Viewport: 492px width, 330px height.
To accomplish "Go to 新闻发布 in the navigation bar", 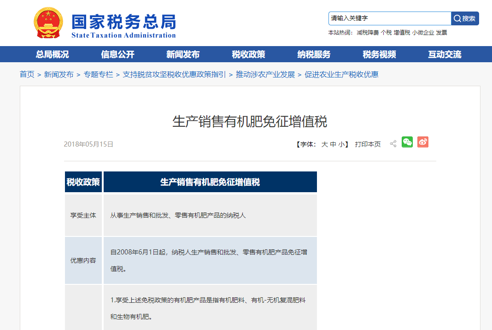I will coord(183,54).
